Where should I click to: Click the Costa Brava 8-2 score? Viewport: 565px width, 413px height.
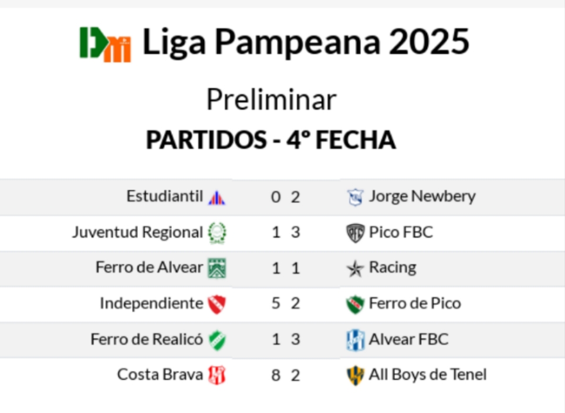[x=285, y=375]
